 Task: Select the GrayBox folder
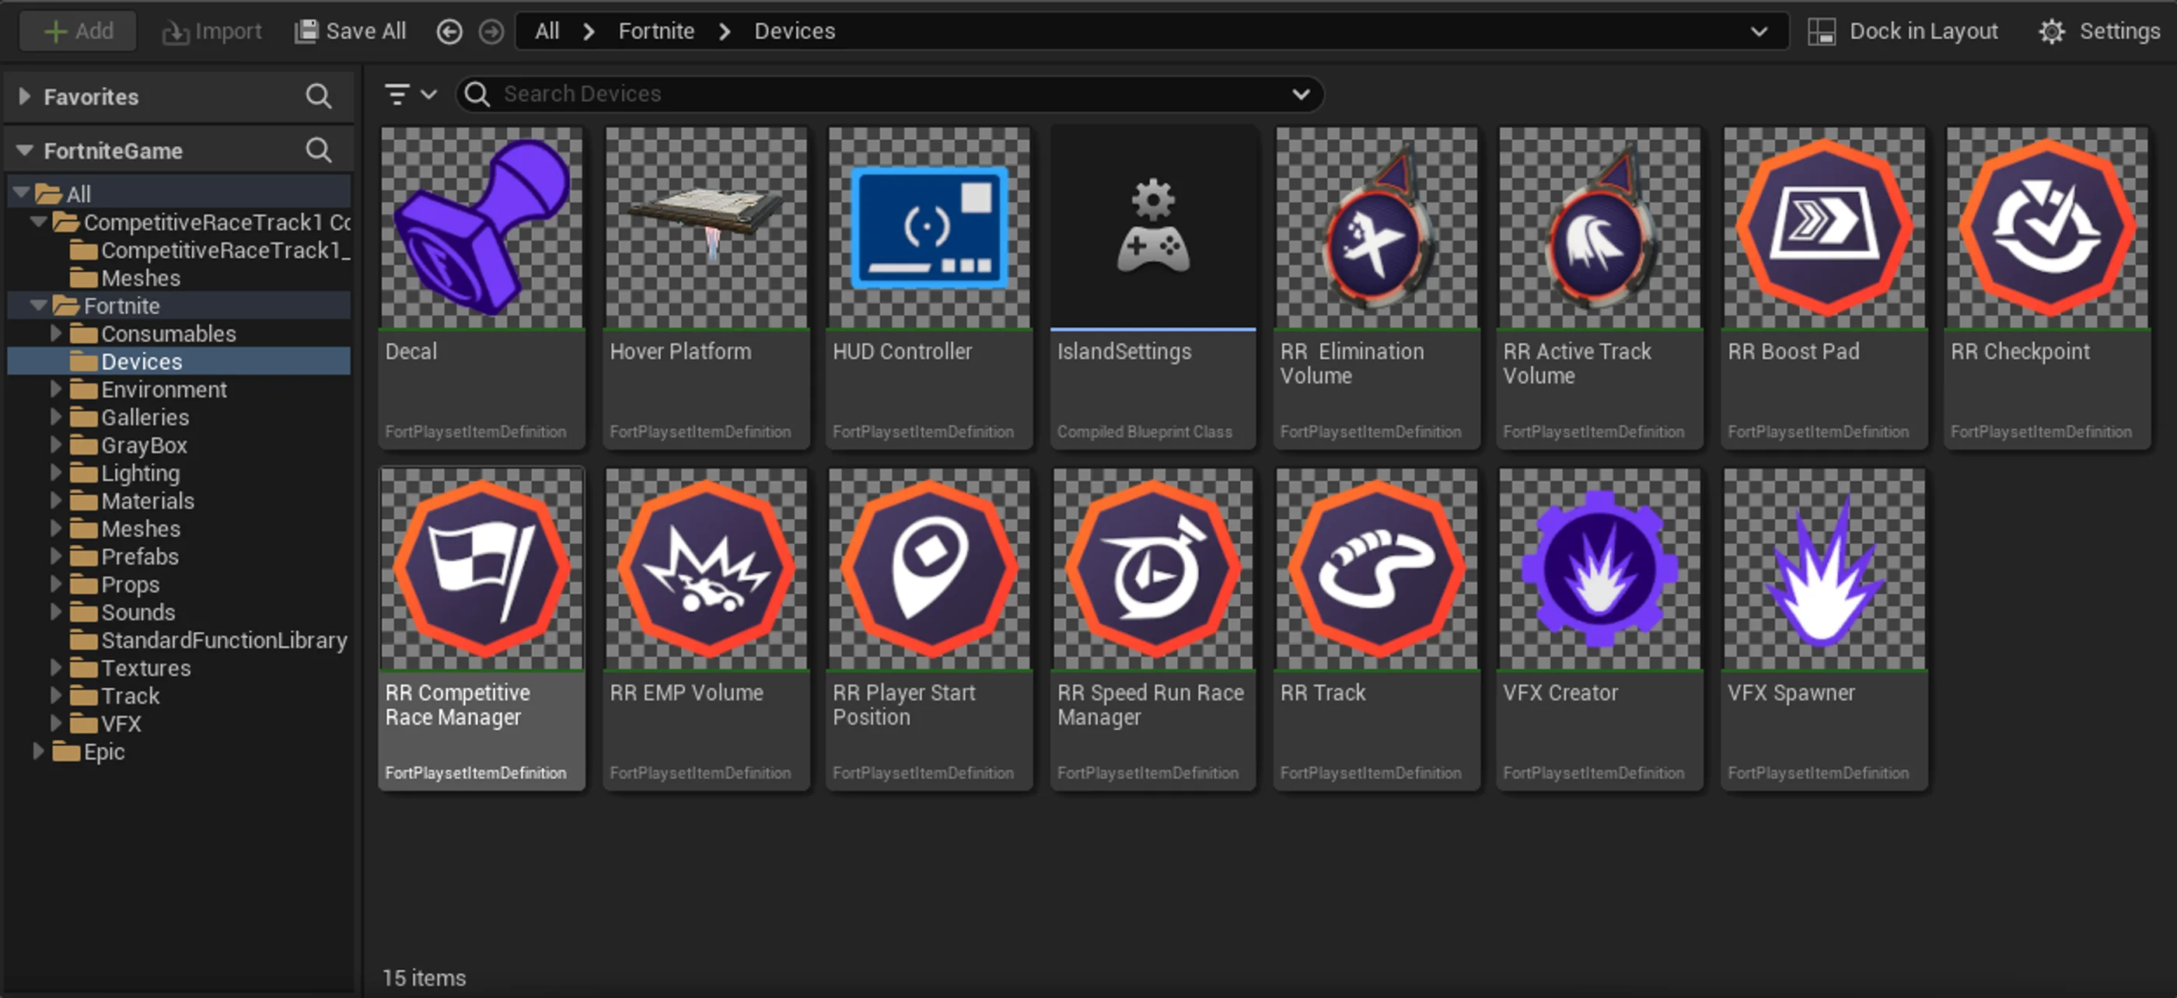click(128, 445)
